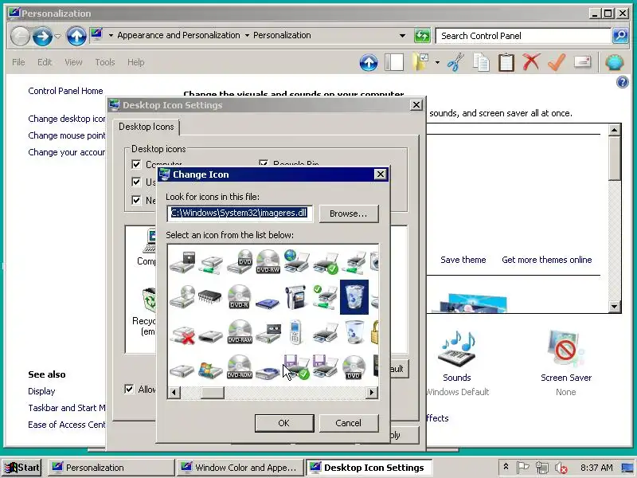Click the Save theme link
The height and width of the screenshot is (478, 637).
tap(463, 260)
